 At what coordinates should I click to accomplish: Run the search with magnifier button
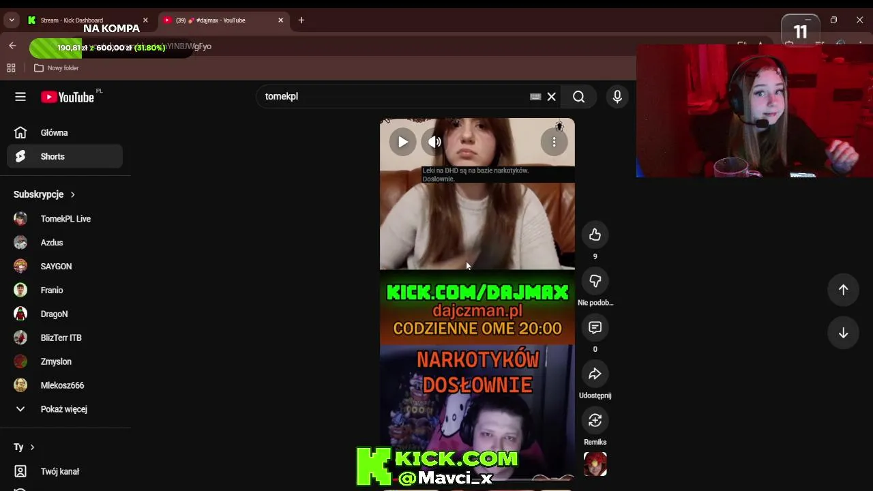click(x=579, y=97)
